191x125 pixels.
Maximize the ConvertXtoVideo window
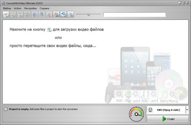click(183, 3)
